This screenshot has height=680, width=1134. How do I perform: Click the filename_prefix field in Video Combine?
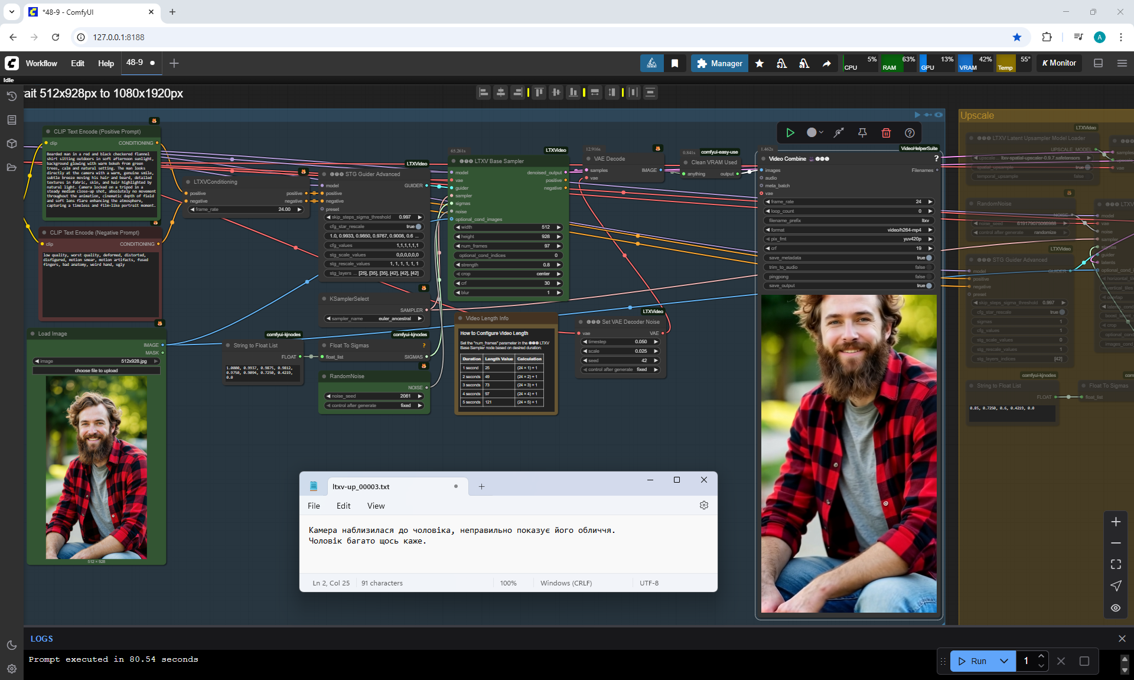(849, 220)
